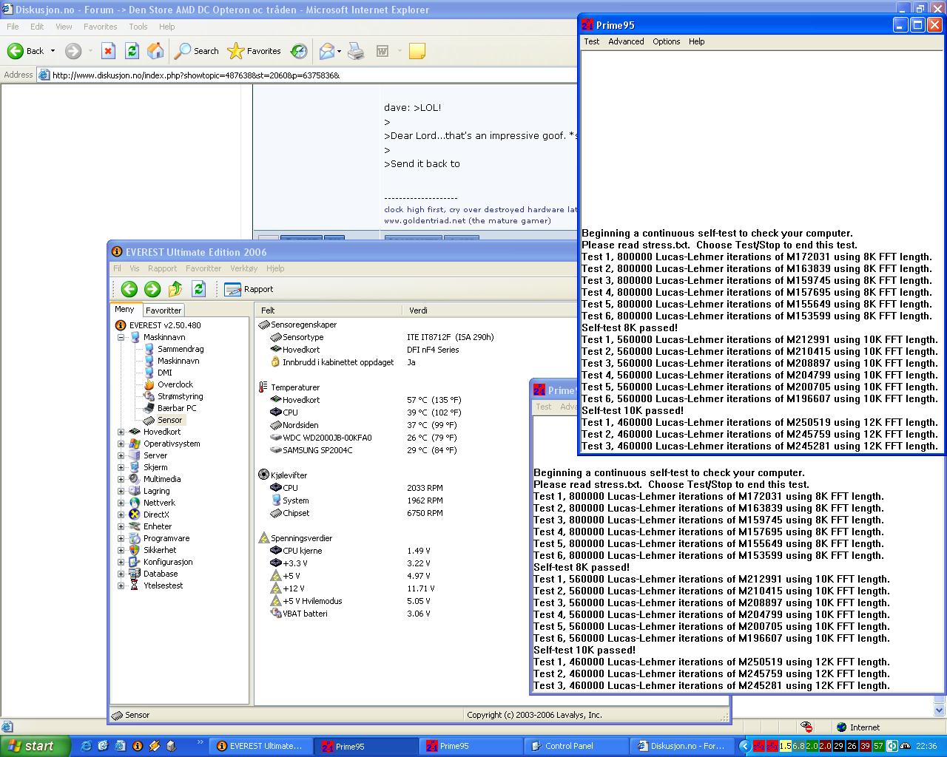Viewport: 947px width, 757px height.
Task: Open the Internet Explorer Search pane
Action: tap(197, 51)
